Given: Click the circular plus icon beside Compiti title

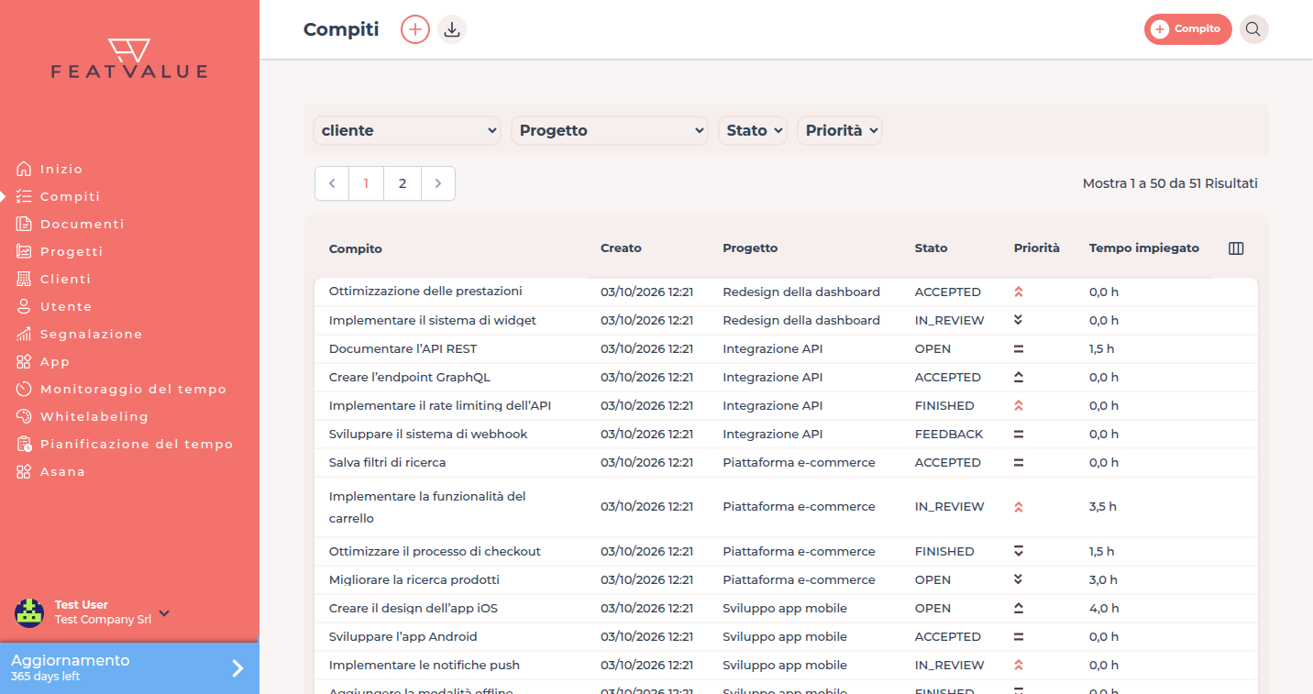Looking at the screenshot, I should click(x=415, y=29).
